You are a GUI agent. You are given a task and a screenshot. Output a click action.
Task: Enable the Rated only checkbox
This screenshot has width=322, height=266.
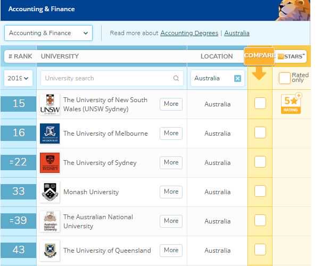point(285,78)
